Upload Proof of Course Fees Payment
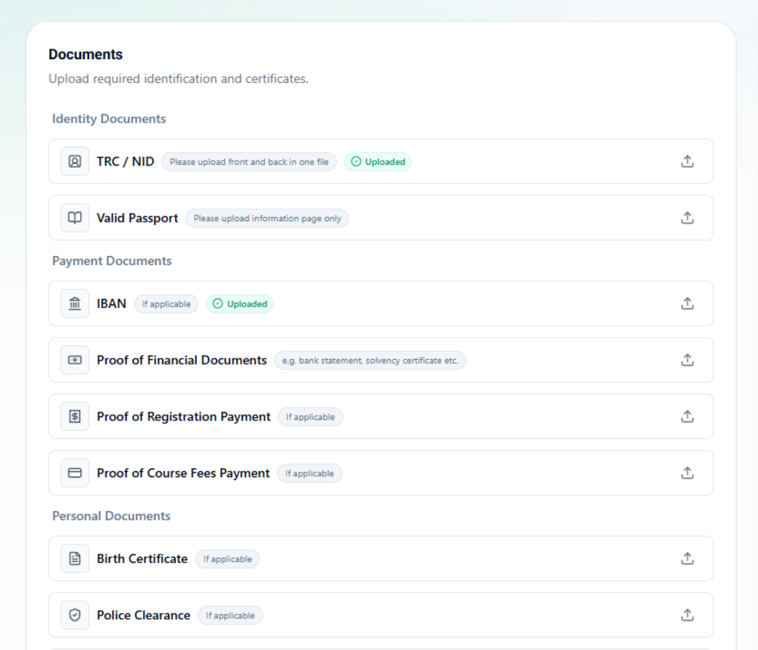The image size is (758, 650). coord(687,473)
